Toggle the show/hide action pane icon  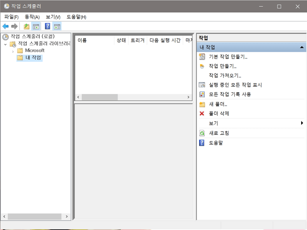click(x=57, y=26)
